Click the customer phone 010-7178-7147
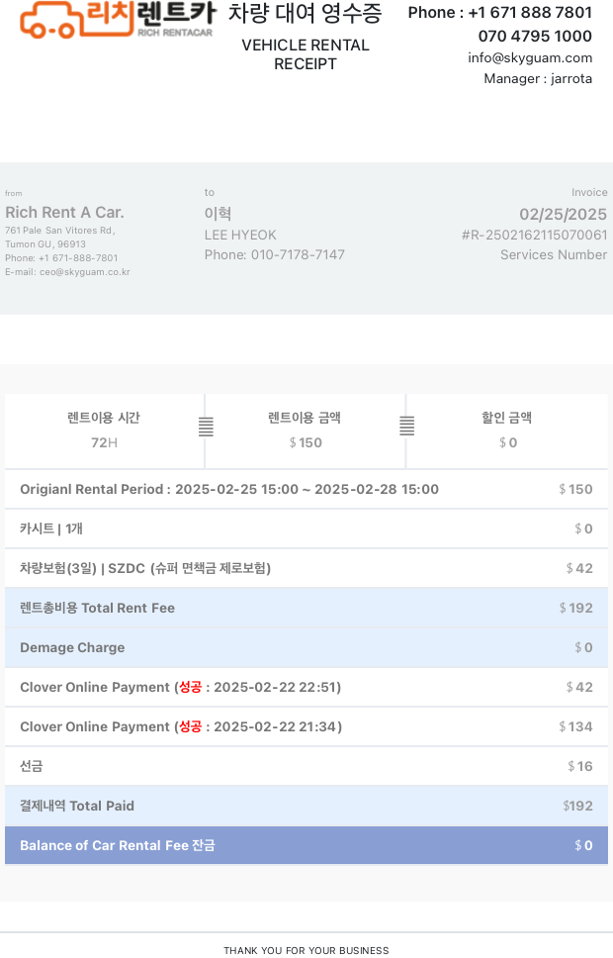 (275, 255)
